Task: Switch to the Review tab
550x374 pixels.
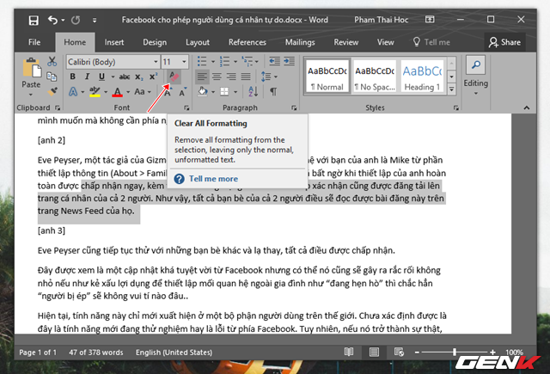Action: [x=345, y=42]
